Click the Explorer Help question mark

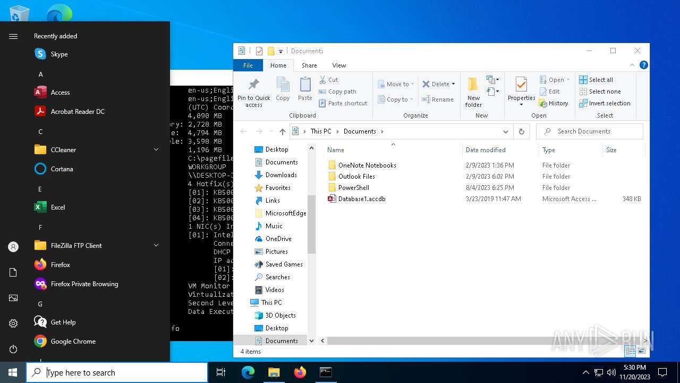tap(643, 65)
